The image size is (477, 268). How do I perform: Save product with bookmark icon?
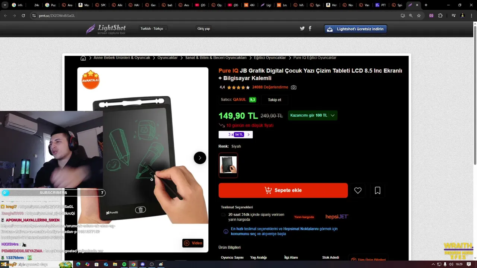[378, 190]
